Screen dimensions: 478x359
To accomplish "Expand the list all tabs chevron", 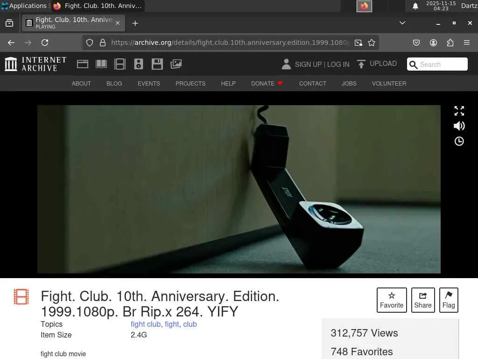I will pyautogui.click(x=402, y=23).
